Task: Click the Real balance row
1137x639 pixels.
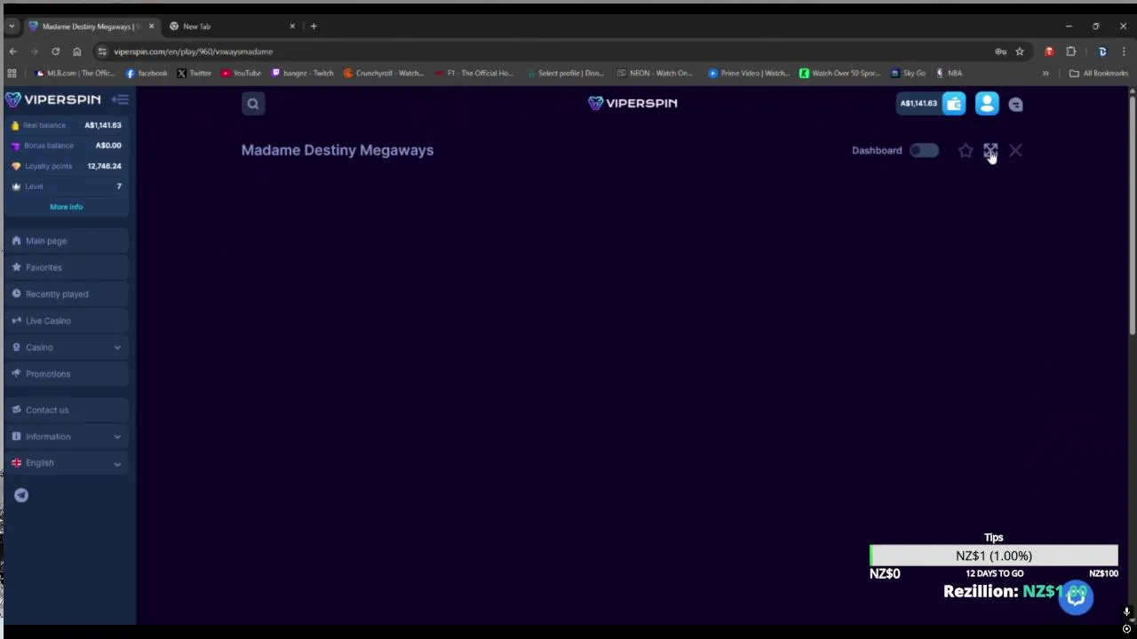Action: 67,125
